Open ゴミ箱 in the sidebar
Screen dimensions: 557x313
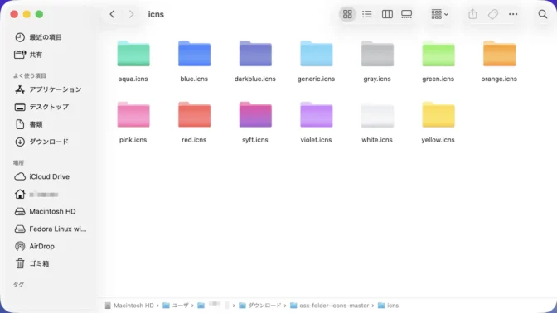[x=32, y=263]
